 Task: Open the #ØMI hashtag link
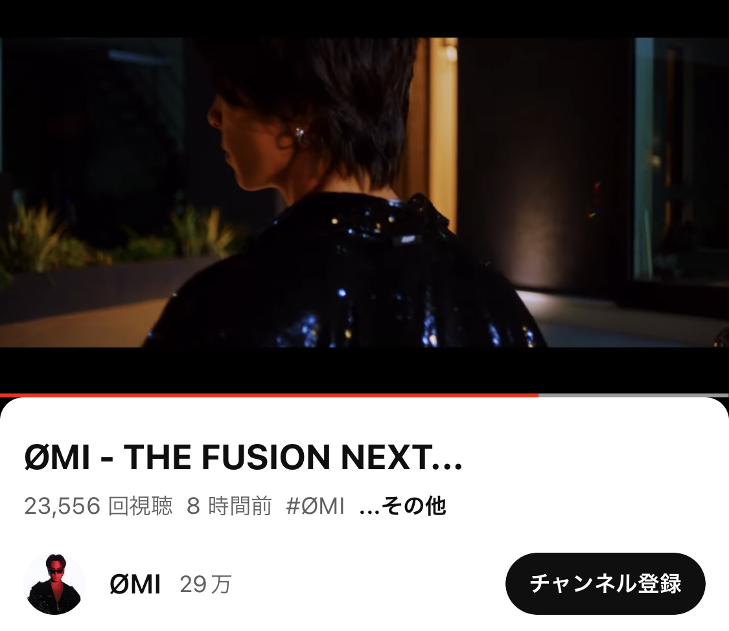[315, 506]
